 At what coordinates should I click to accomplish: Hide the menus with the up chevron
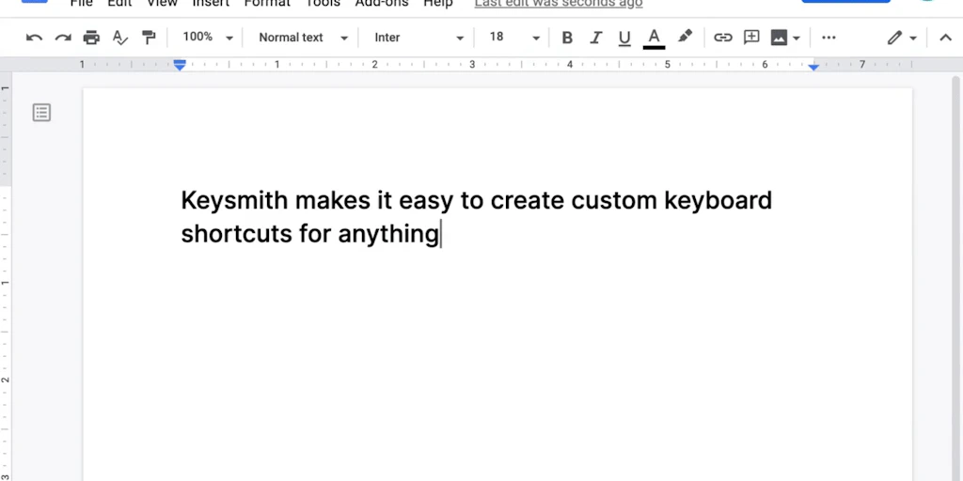[945, 38]
